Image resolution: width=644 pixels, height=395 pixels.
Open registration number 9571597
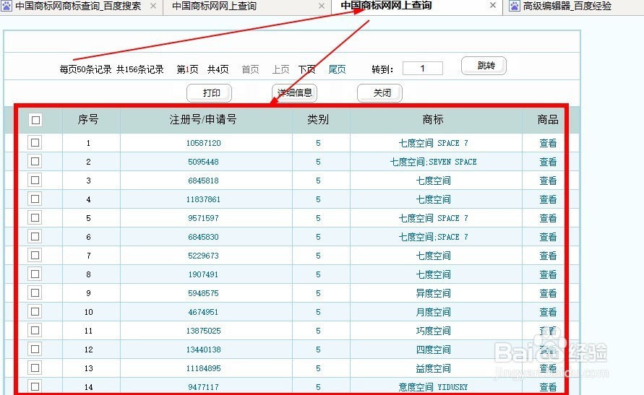(203, 218)
